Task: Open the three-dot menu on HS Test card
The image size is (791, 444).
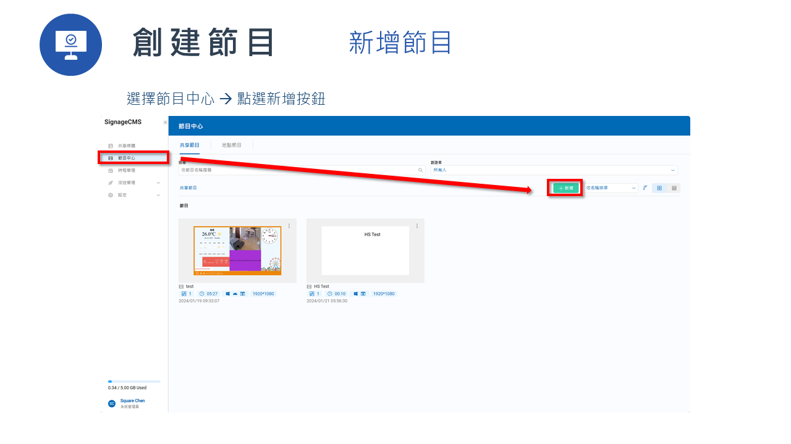Action: pyautogui.click(x=417, y=225)
